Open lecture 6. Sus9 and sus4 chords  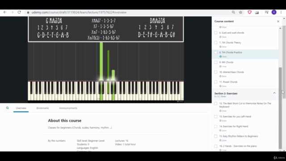pyautogui.click(x=231, y=33)
